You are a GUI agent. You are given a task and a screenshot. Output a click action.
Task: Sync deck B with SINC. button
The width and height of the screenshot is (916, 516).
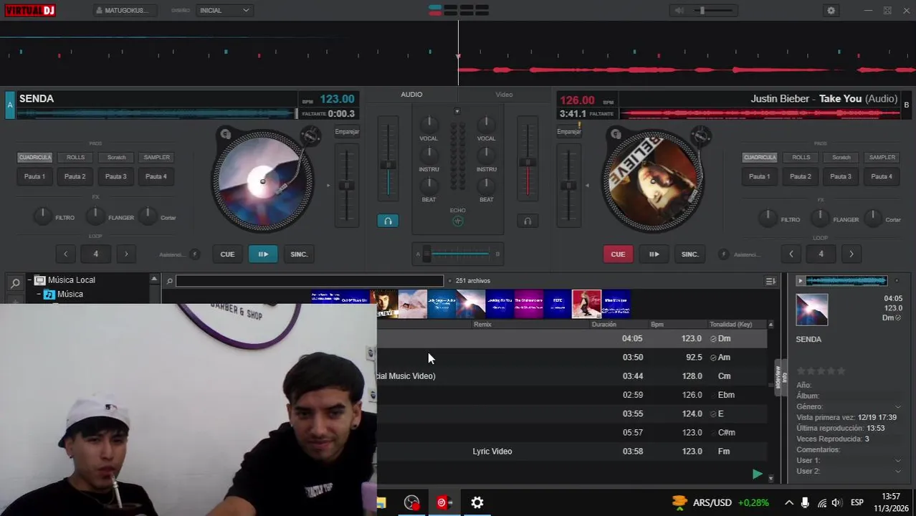(x=690, y=254)
